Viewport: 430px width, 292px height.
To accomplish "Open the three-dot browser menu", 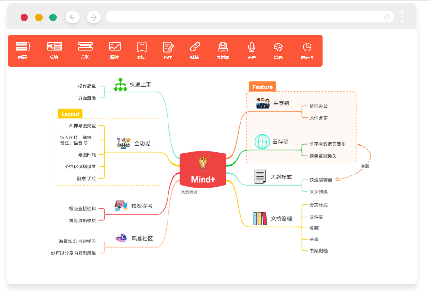I will tap(402, 17).
